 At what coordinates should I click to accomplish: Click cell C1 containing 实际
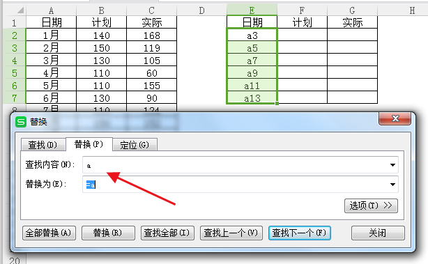coord(151,22)
